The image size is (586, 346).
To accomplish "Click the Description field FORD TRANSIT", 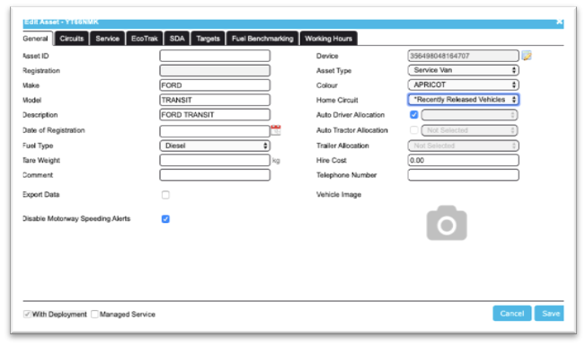I will click(x=215, y=115).
